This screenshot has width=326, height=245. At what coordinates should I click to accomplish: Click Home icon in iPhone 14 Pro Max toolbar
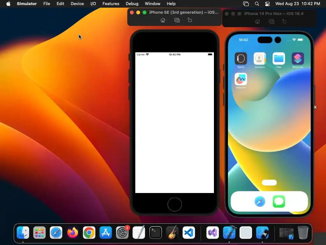(257, 21)
